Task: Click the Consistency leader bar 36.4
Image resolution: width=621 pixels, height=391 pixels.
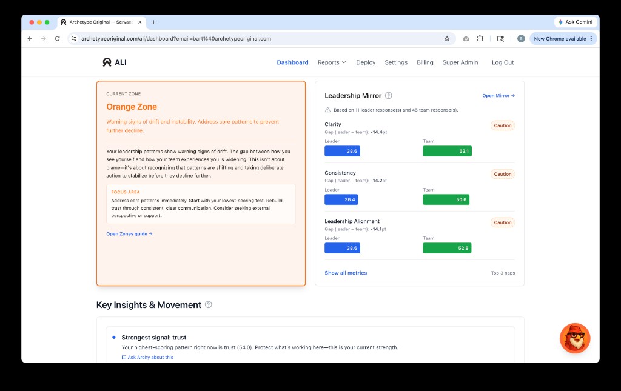Action: coord(341,199)
